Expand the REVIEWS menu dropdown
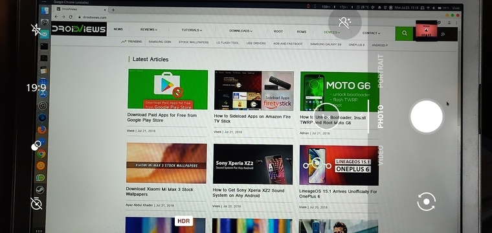Image resolution: width=492 pixels, height=233 pixels. [149, 30]
